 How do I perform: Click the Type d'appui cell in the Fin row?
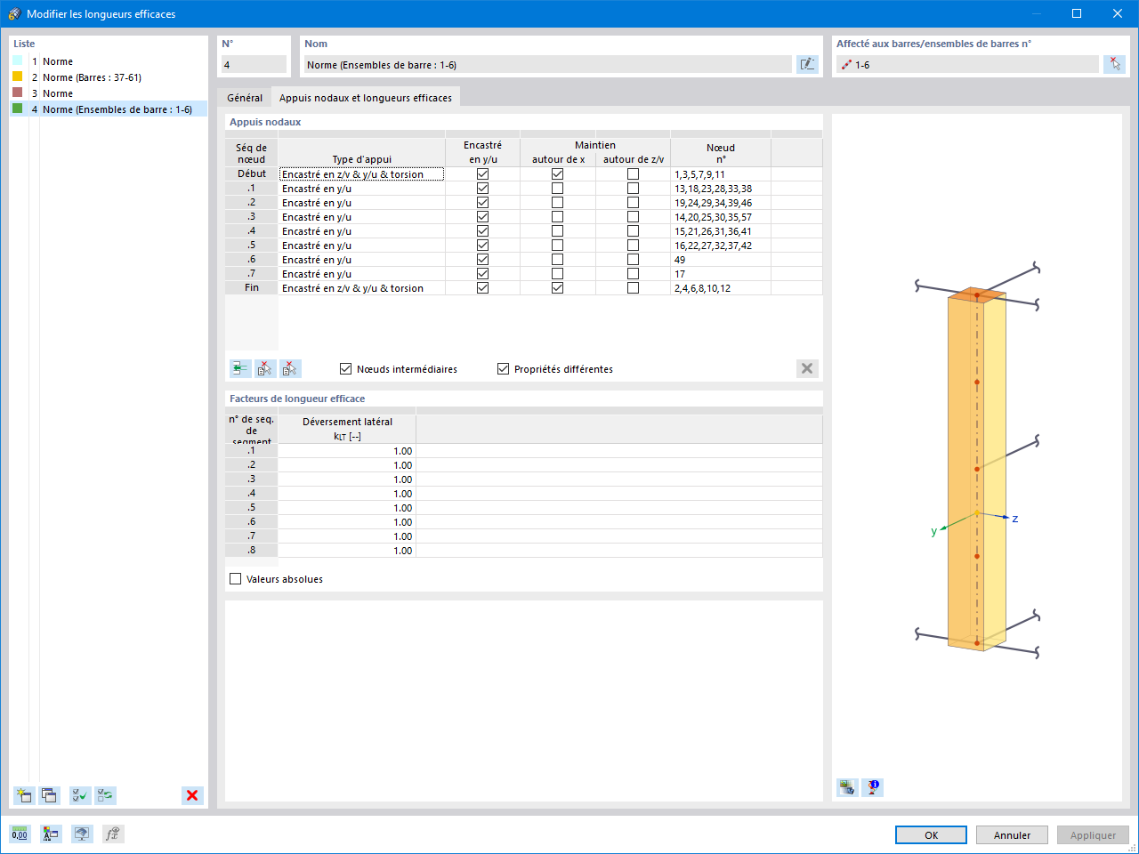(x=362, y=288)
